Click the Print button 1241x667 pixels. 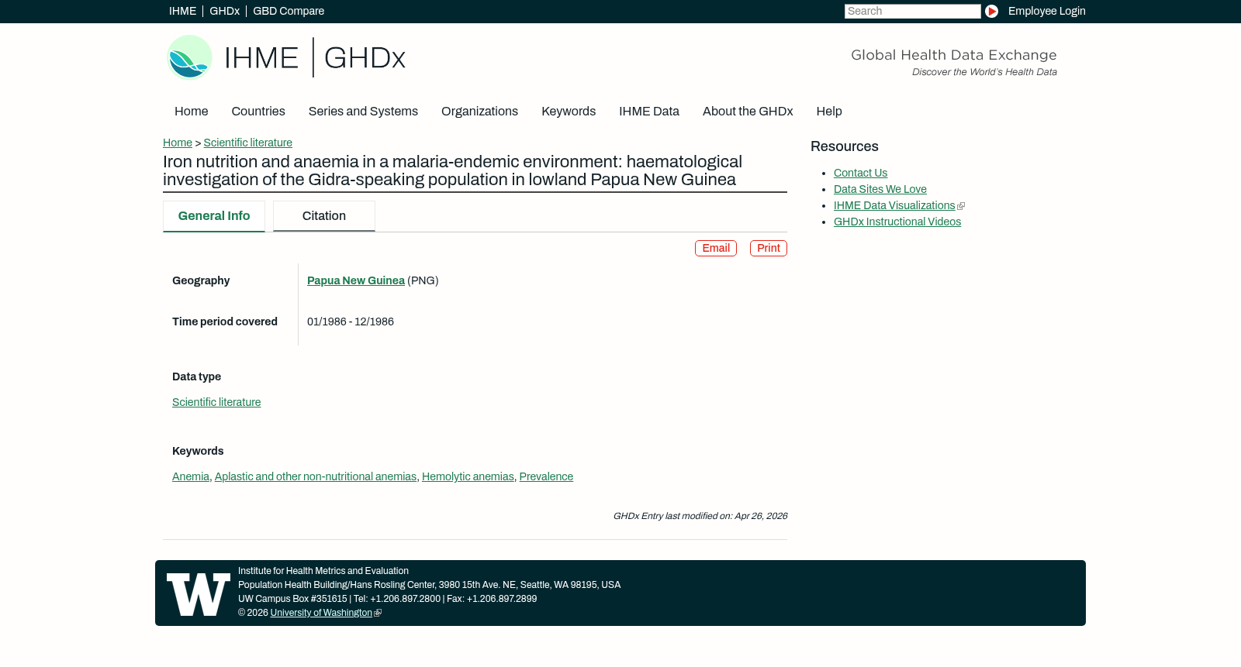[x=769, y=248]
